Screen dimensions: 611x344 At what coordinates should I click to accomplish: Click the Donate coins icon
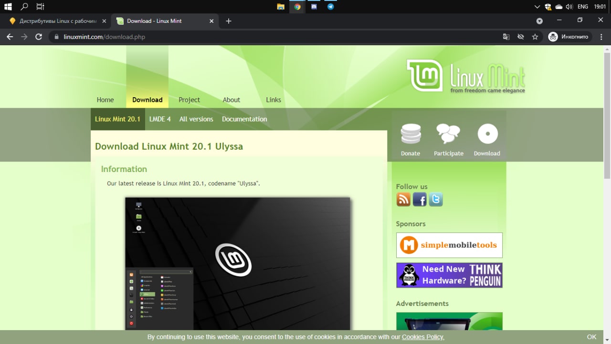411,134
